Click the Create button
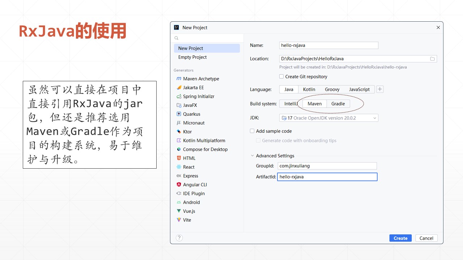The image size is (463, 260). click(400, 238)
